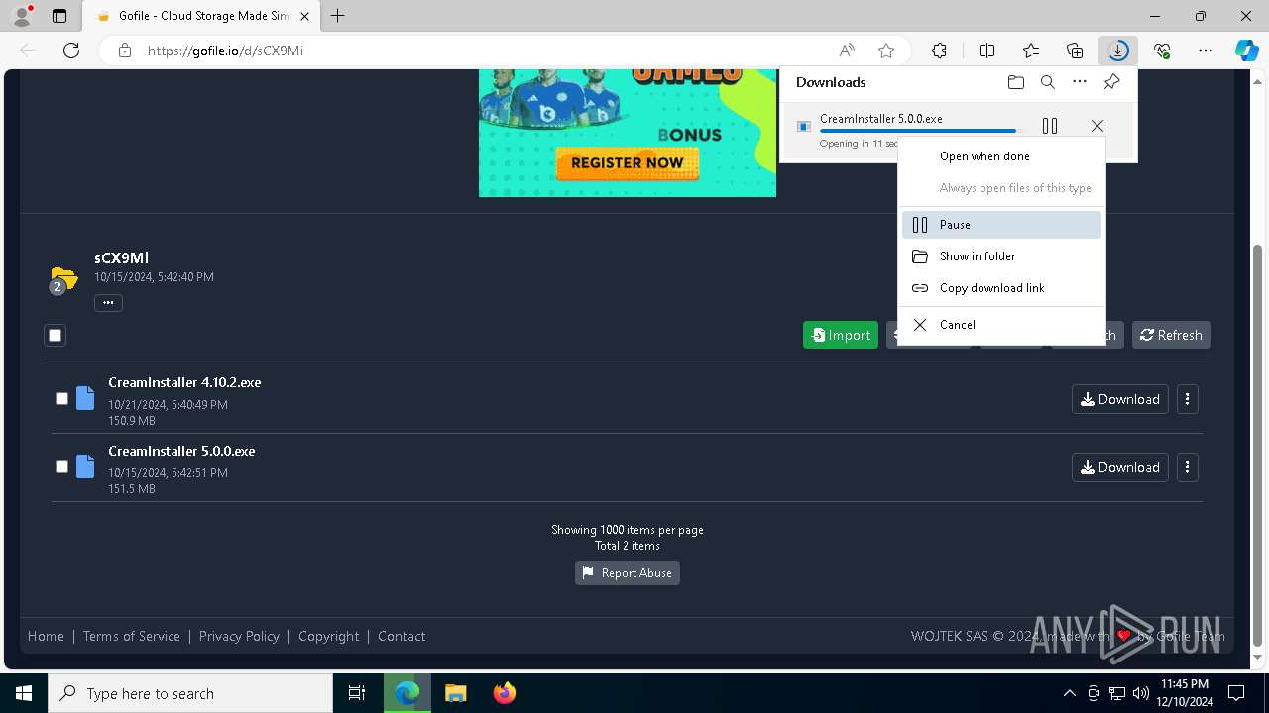
Task: Download CreamInstaller 4.10.2.exe
Action: pos(1120,399)
